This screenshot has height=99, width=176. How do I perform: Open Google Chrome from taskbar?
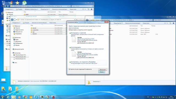click(25, 97)
